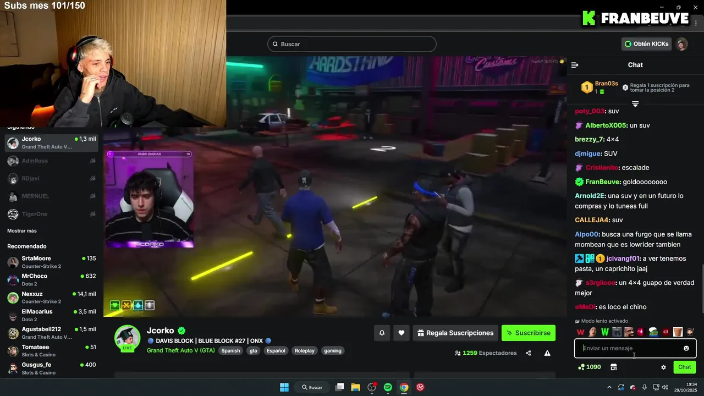Click username FranBeuve in the chat
This screenshot has height=396, width=704.
[x=603, y=182]
